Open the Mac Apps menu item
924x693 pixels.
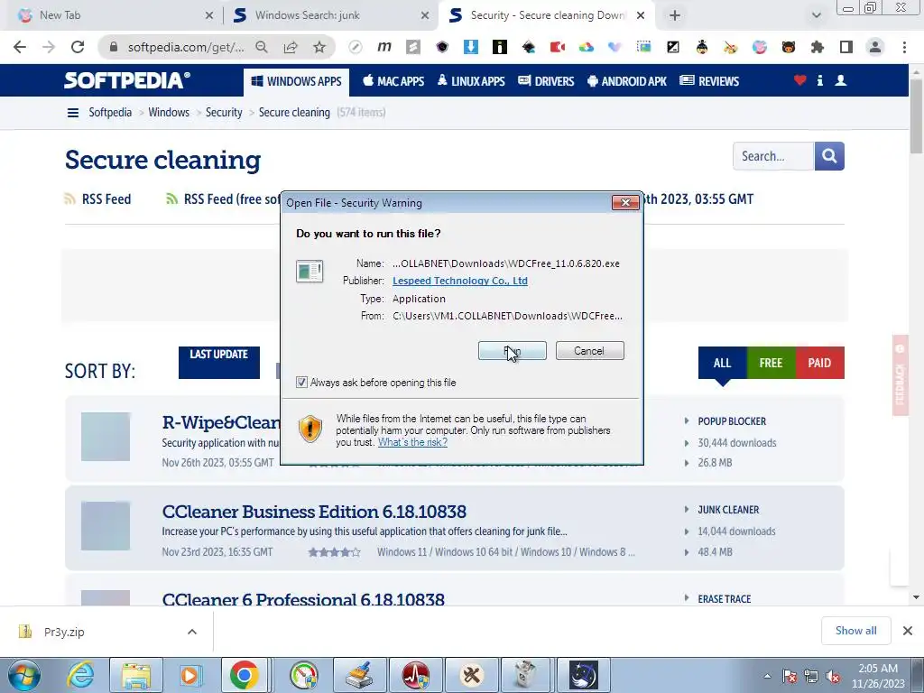click(x=393, y=81)
